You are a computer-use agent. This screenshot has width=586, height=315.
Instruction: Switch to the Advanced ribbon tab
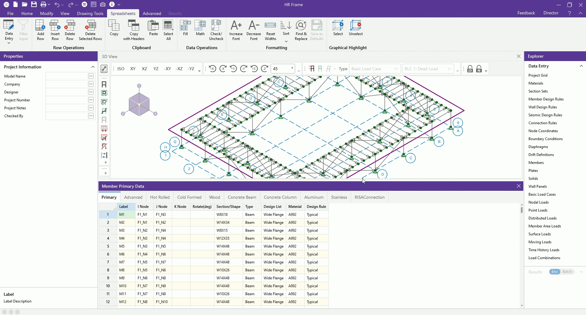(152, 13)
